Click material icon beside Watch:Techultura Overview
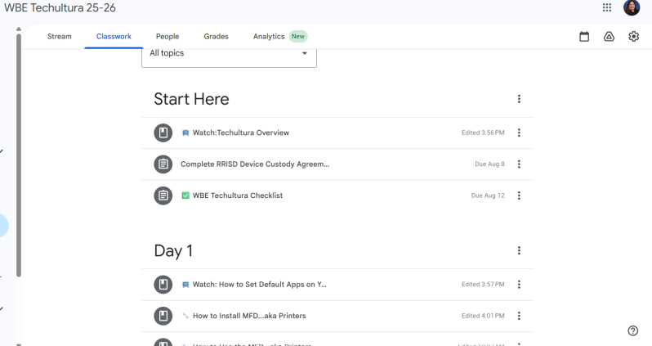 pyautogui.click(x=163, y=133)
